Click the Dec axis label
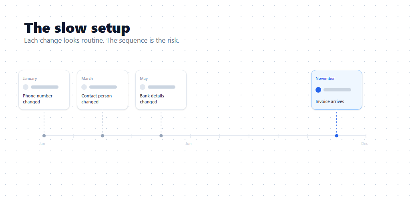This screenshot has width=410, height=204. pos(364,144)
